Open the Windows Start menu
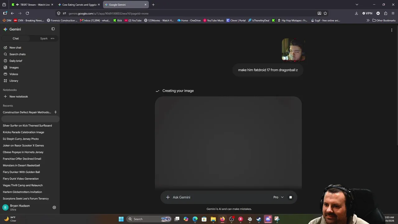The image size is (398, 224). tap(121, 219)
